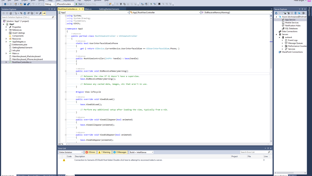The width and height of the screenshot is (312, 176).
Task: Toggle the 0 Messages filter
Action: (120, 152)
